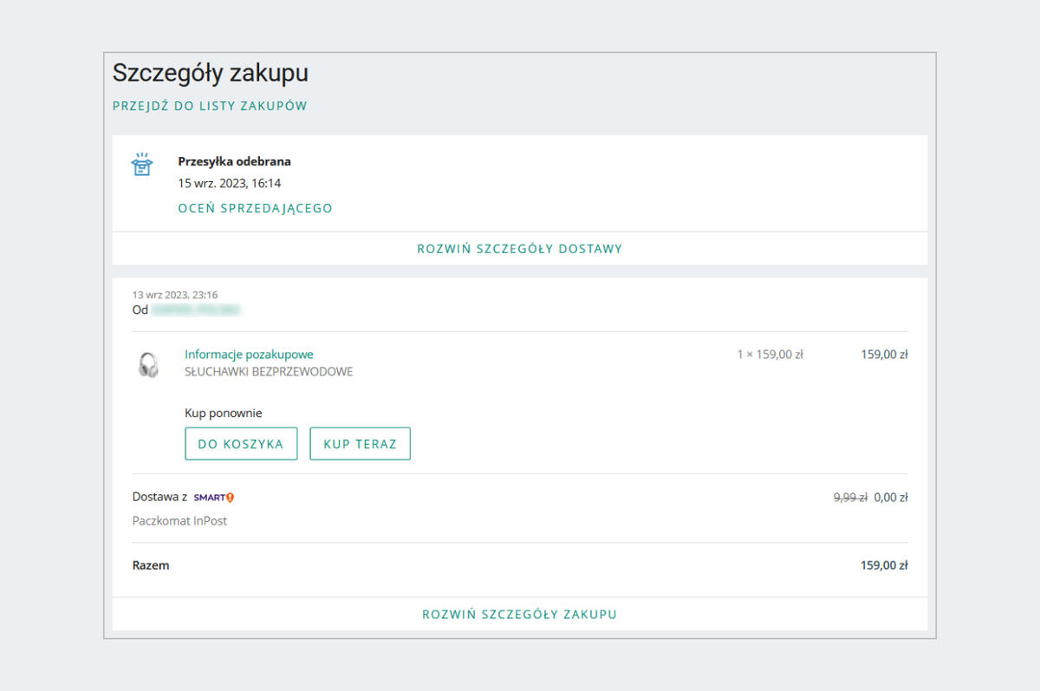Click the crossed-out 9,99 zł delivery price
The width and height of the screenshot is (1040, 691).
849,498
